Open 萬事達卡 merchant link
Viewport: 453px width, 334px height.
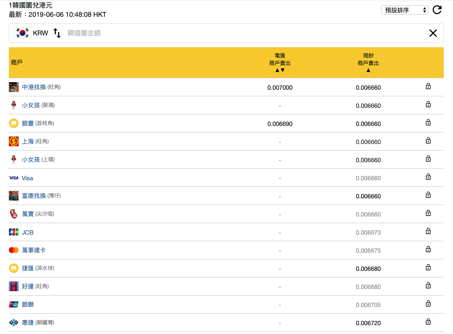point(34,250)
